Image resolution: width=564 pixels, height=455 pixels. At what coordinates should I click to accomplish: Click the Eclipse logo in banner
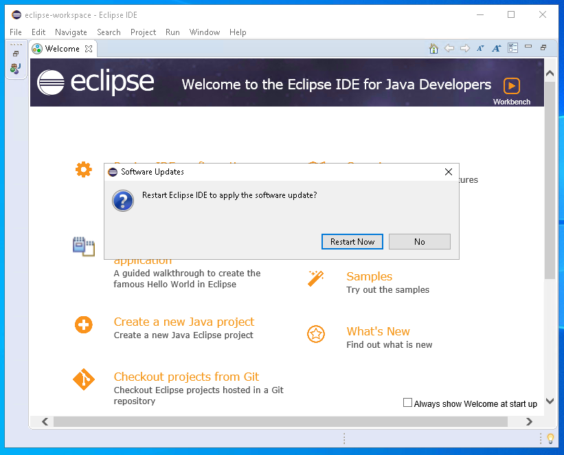(95, 82)
